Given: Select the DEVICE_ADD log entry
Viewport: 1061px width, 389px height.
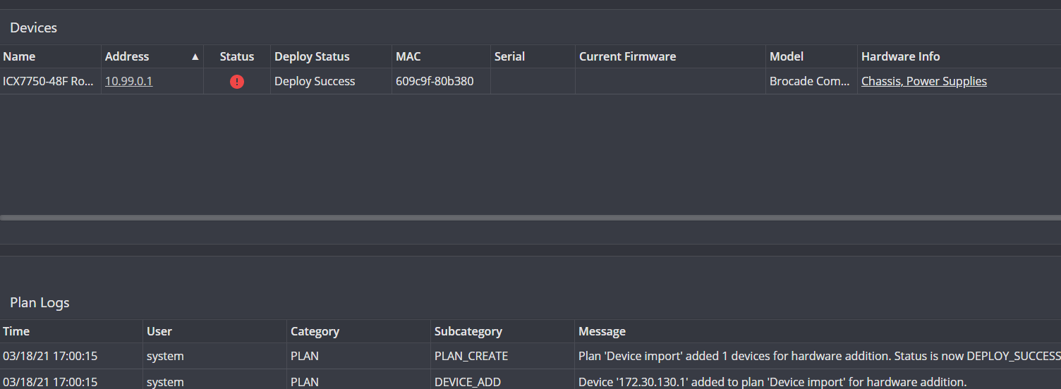Looking at the screenshot, I should [x=467, y=382].
